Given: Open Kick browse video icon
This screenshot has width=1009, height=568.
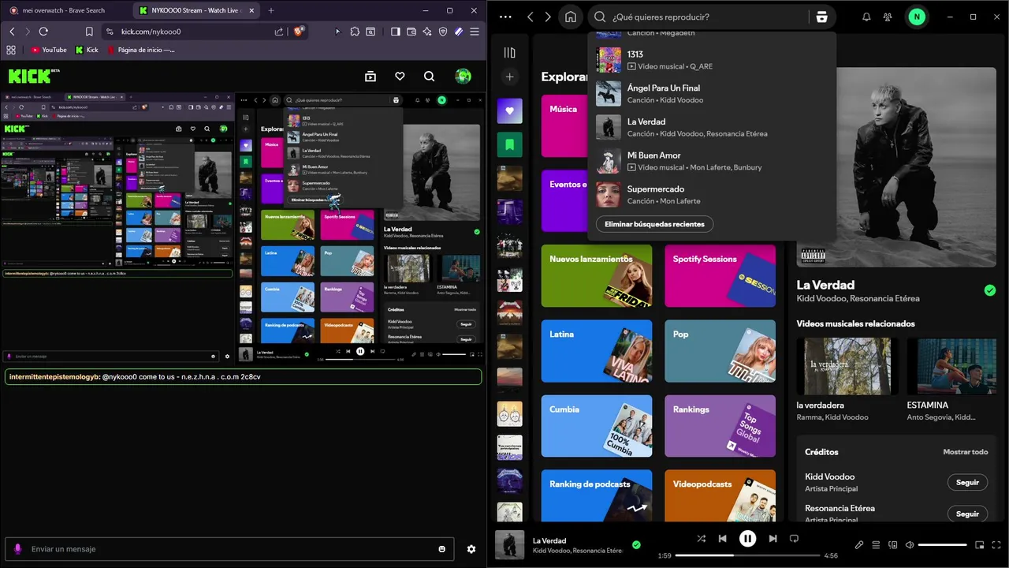Looking at the screenshot, I should click(370, 77).
